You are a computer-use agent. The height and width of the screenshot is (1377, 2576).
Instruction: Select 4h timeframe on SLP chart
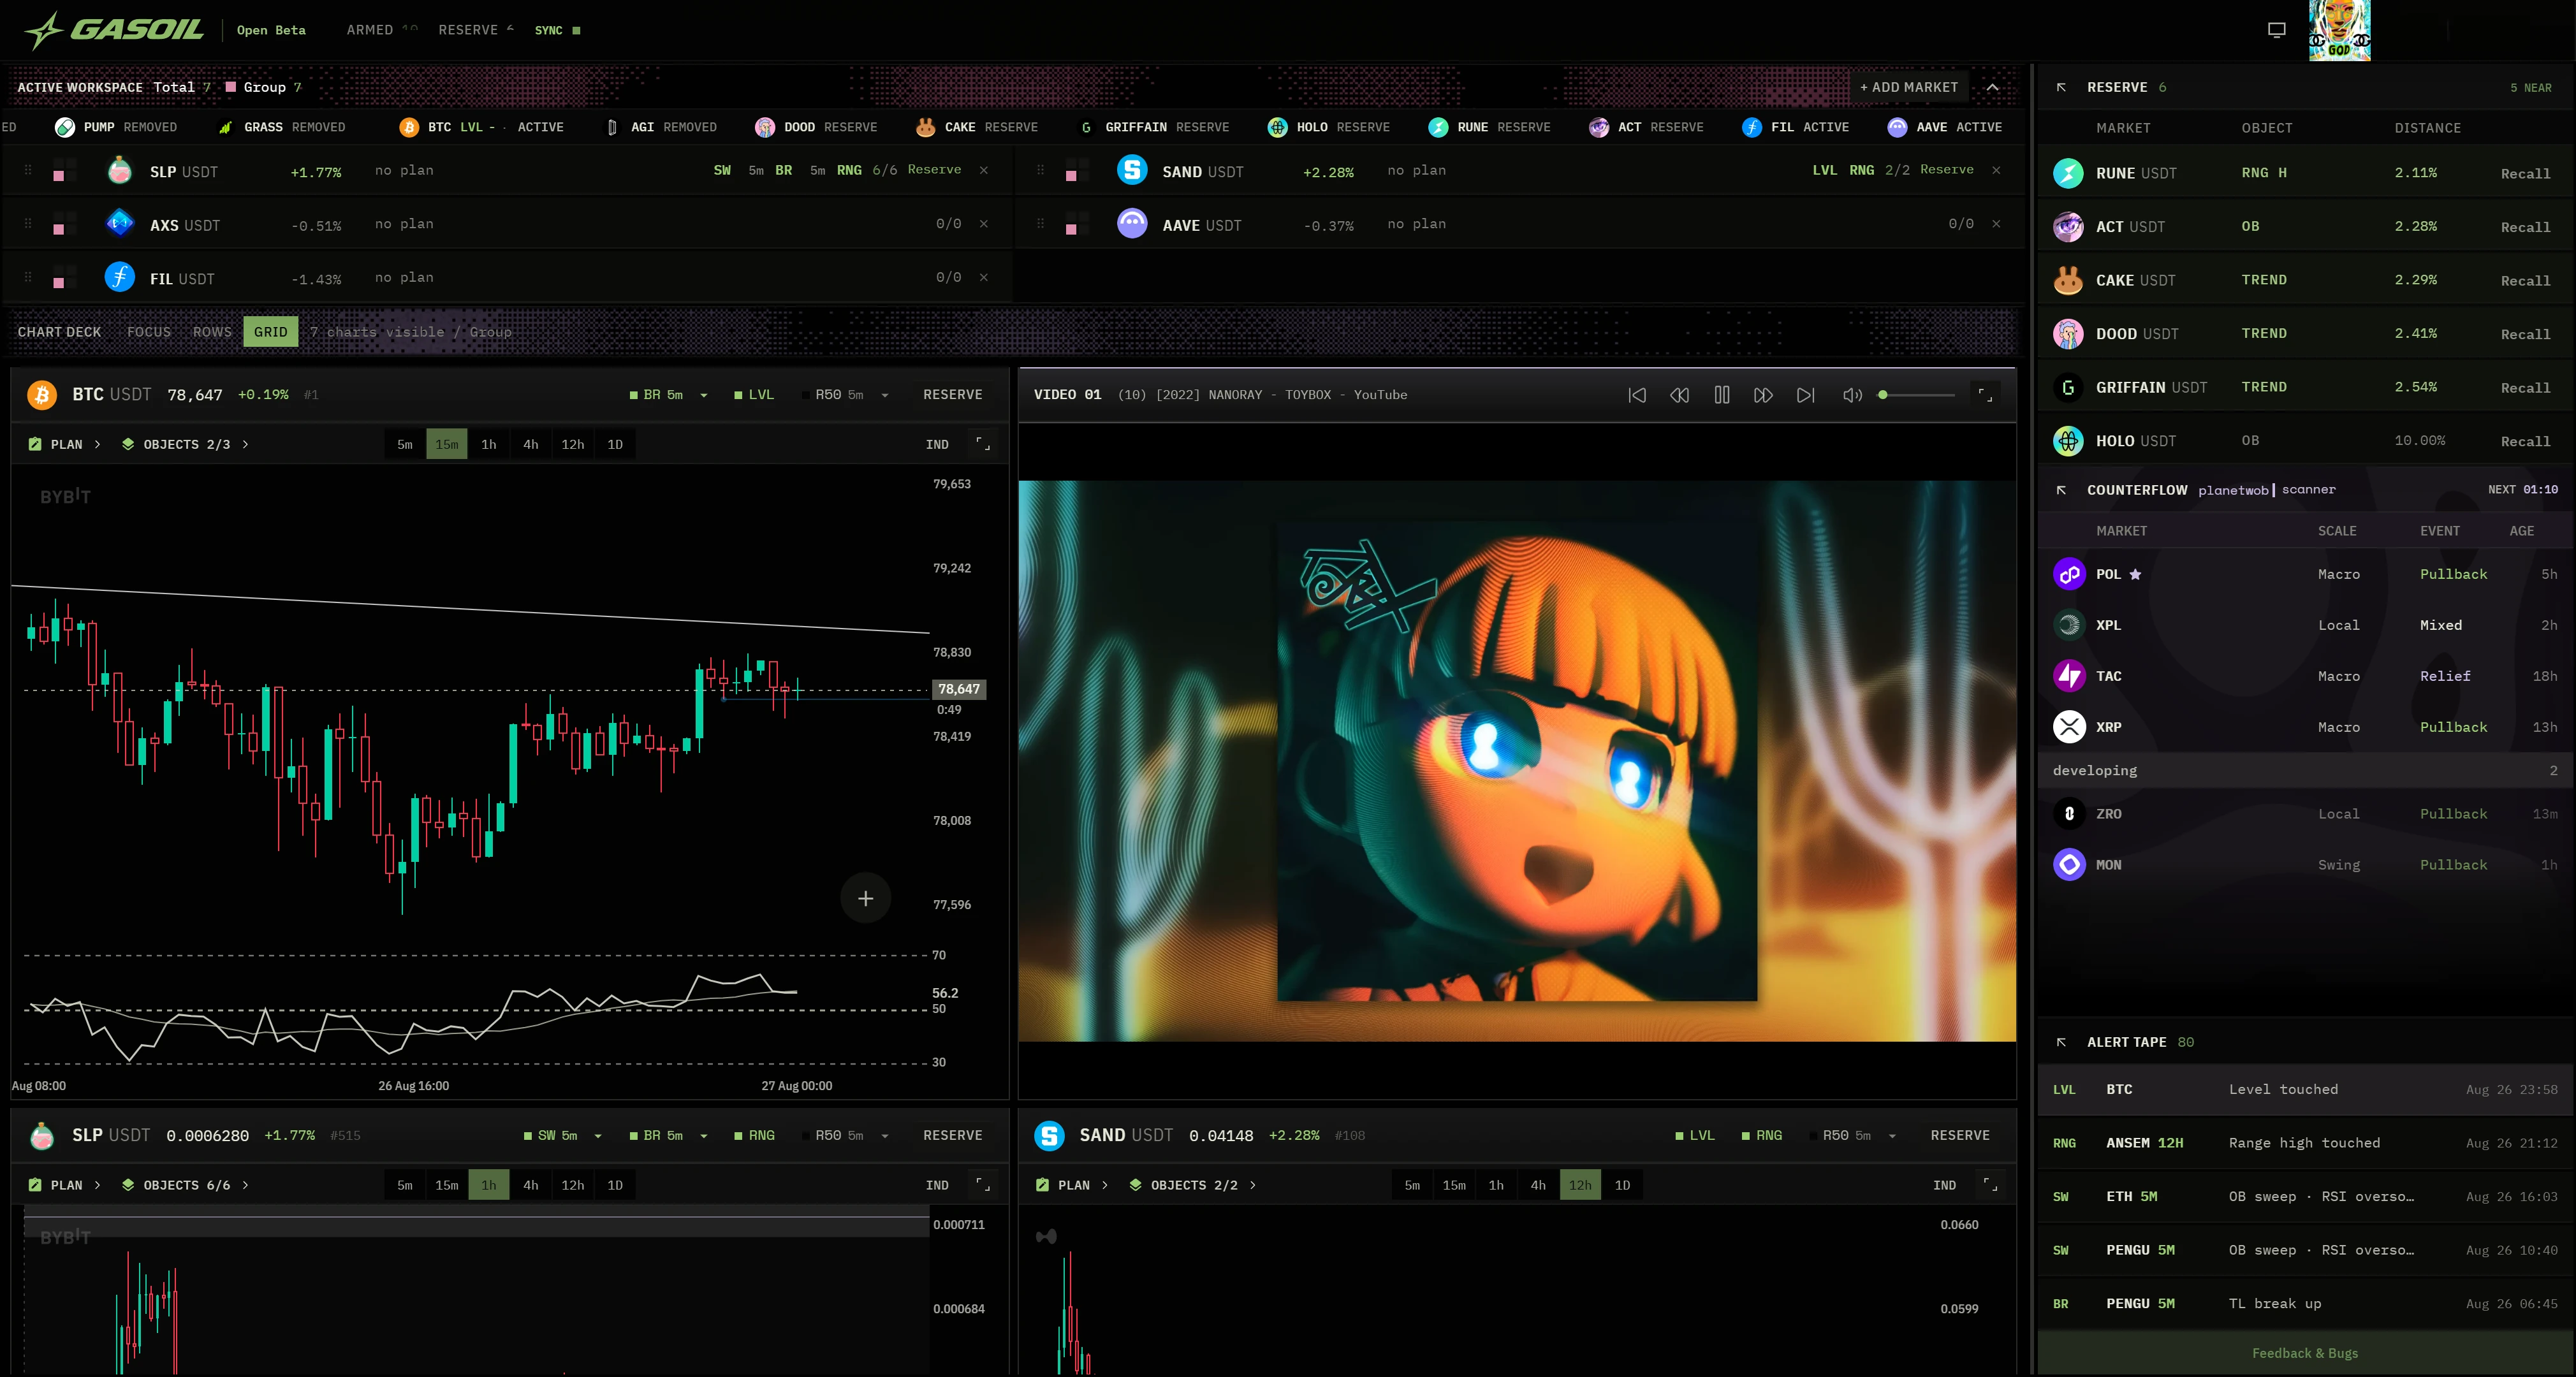531,1185
